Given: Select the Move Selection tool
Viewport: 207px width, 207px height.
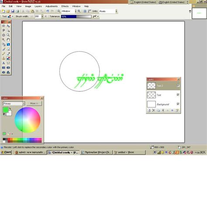Looking at the screenshot, I should (8, 31).
